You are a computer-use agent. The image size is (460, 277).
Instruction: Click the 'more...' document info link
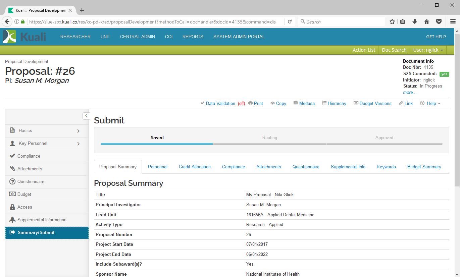(x=409, y=92)
